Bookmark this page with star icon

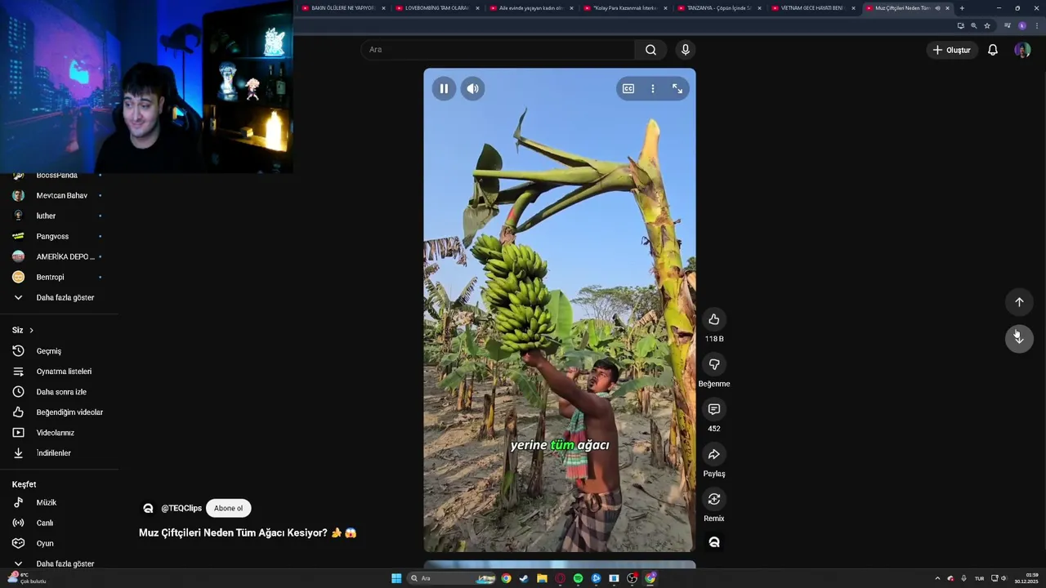coord(987,26)
